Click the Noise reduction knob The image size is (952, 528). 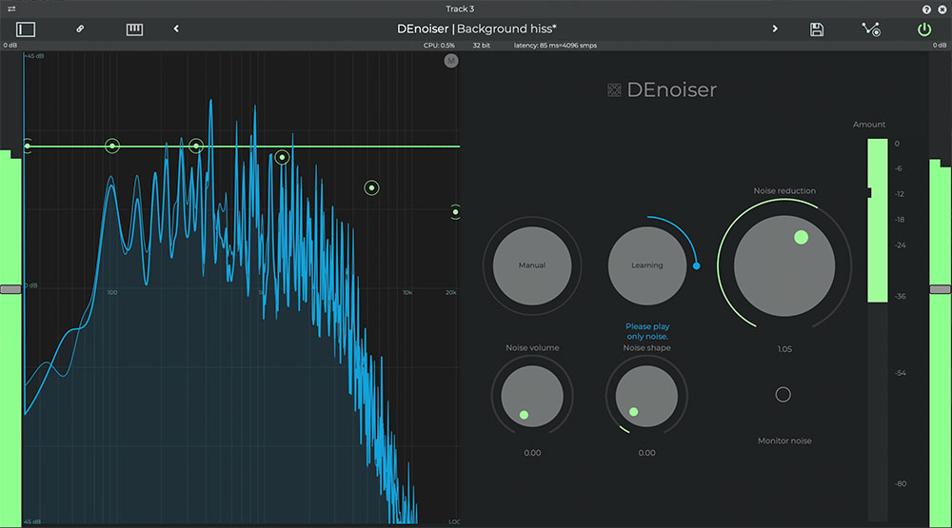pyautogui.click(x=784, y=266)
